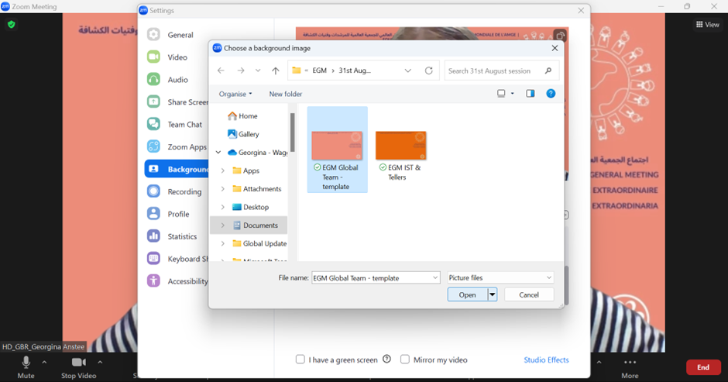This screenshot has height=382, width=728.
Task: Open Keyboard Shortcuts settings icon
Action: pyautogui.click(x=153, y=258)
